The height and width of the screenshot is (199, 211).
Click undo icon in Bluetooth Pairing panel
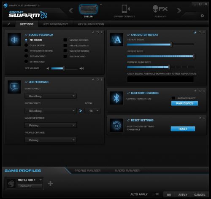pyautogui.click(x=200, y=91)
